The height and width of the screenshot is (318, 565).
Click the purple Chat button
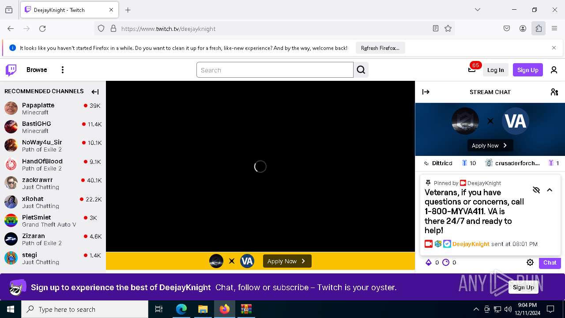tap(550, 262)
